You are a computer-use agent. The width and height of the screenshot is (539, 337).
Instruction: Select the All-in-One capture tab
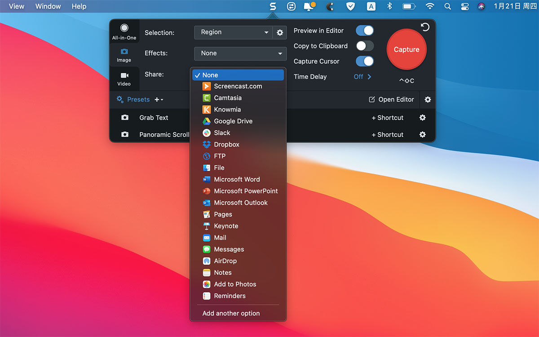tap(124, 32)
